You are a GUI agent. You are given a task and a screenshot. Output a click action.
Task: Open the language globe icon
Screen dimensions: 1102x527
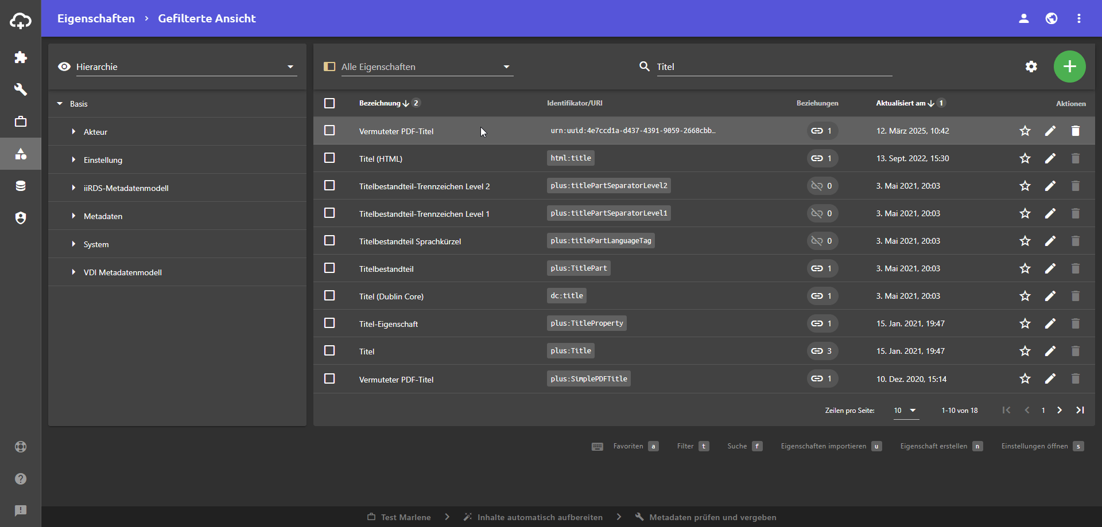click(x=1051, y=18)
